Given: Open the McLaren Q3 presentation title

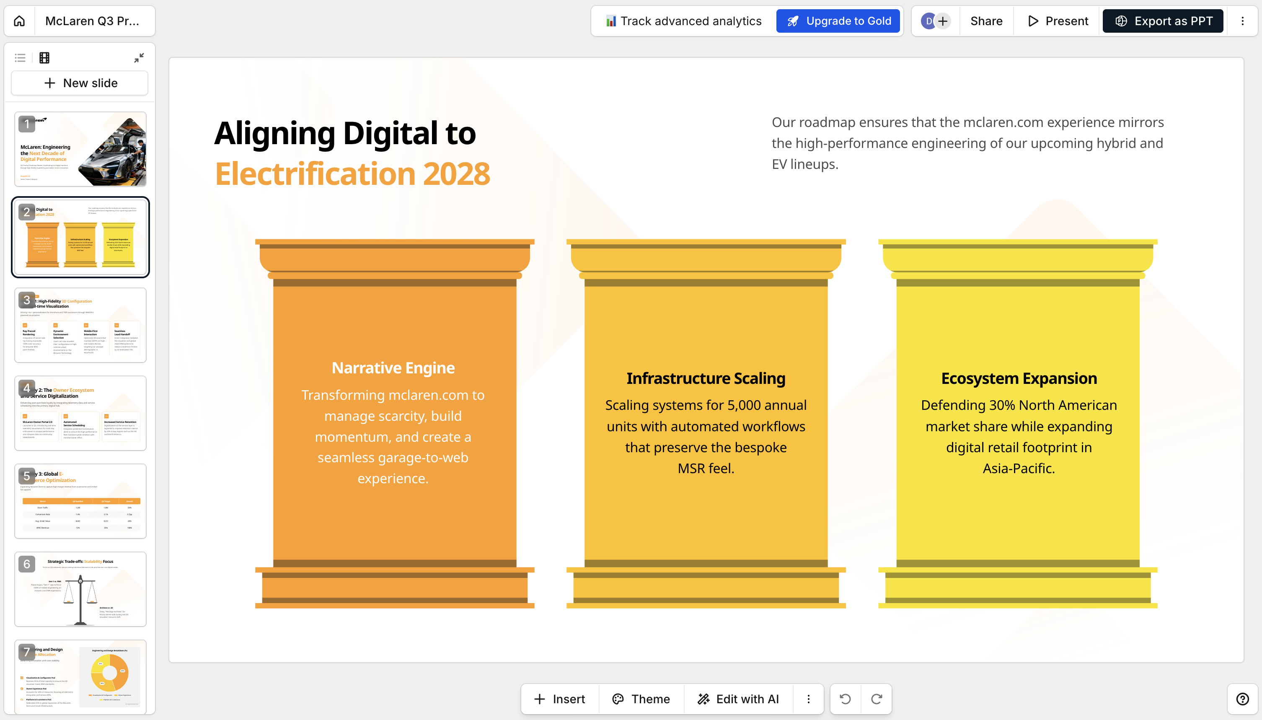Looking at the screenshot, I should coord(92,21).
